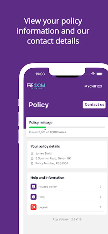Expand the Privacy policy row chevron
Viewport: 108px width, 234px height.
click(100, 186)
